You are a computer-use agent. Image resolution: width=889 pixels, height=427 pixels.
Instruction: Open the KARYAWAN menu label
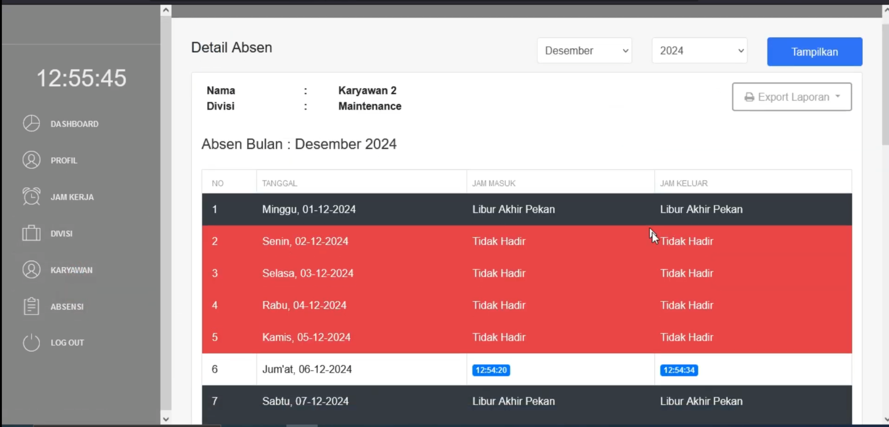pos(72,270)
